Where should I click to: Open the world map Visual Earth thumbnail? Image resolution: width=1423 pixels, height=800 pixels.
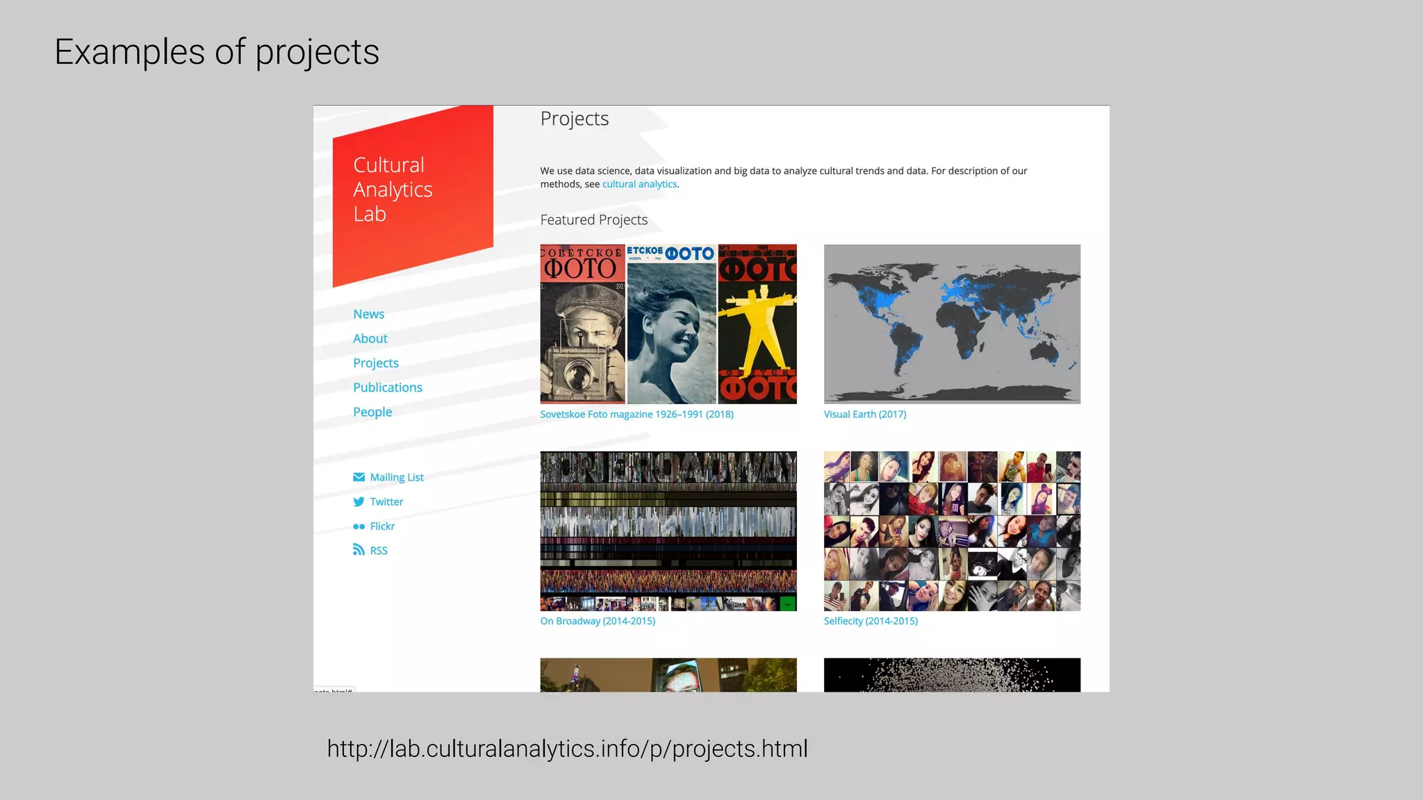(951, 324)
